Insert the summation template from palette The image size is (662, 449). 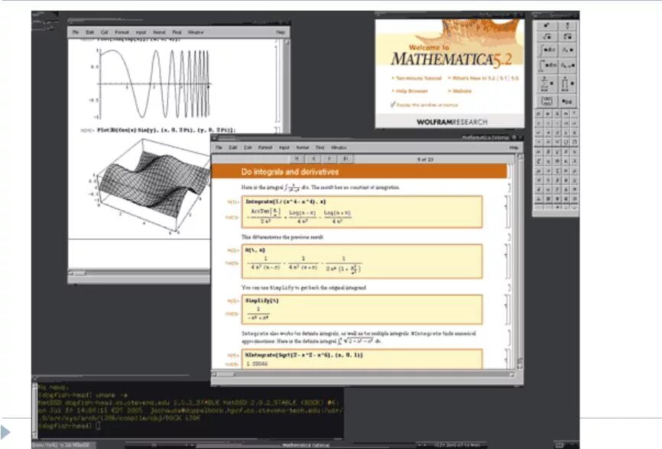(547, 83)
